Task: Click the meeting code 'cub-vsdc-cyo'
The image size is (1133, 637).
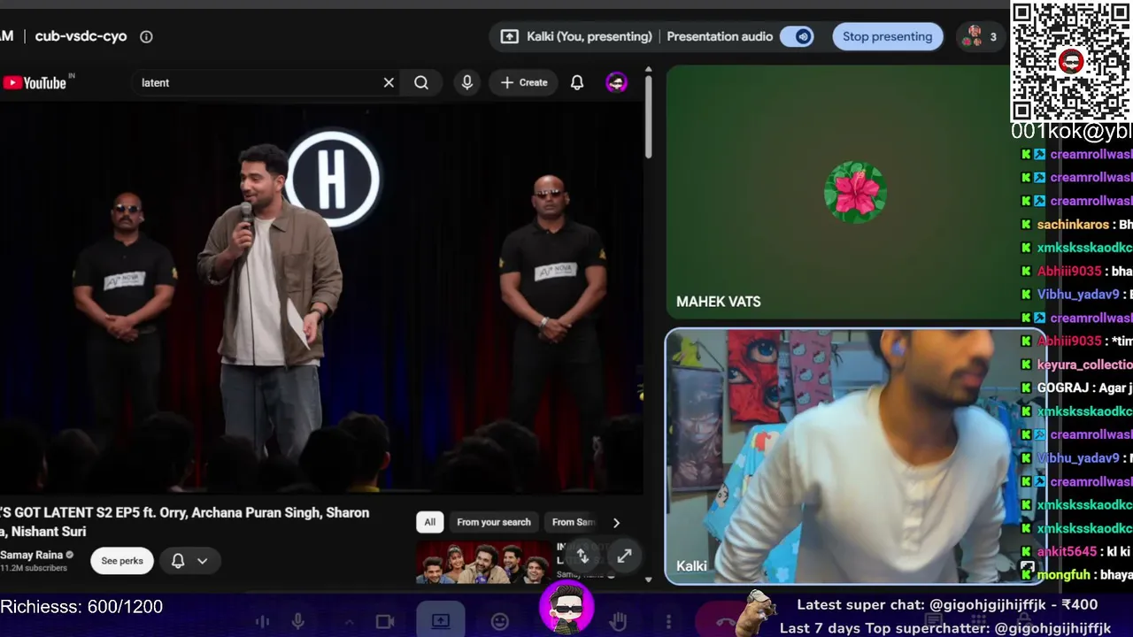Action: [81, 36]
